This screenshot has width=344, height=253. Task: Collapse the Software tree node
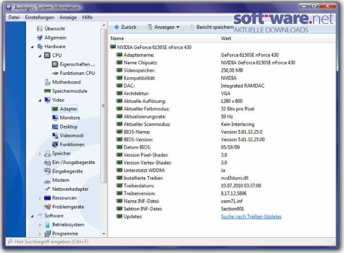(x=32, y=216)
